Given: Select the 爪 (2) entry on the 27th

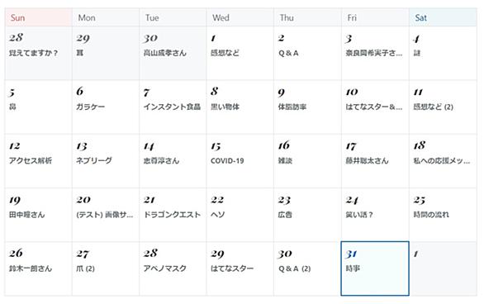Looking at the screenshot, I should pyautogui.click(x=85, y=268).
